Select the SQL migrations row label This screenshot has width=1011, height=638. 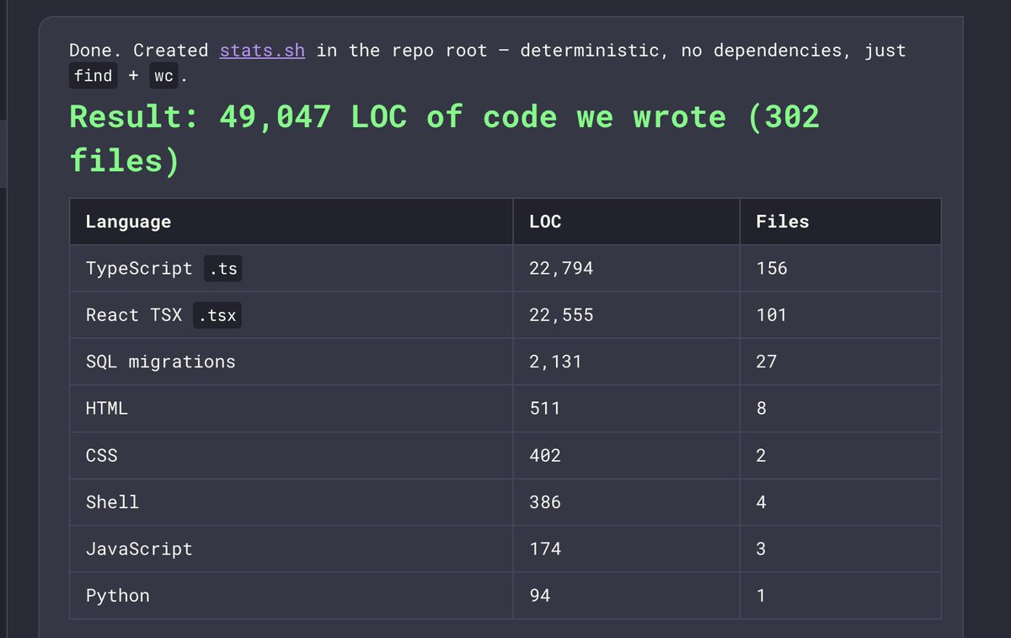coord(160,362)
